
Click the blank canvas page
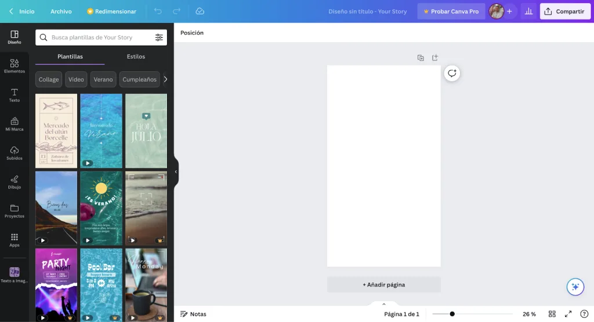pyautogui.click(x=384, y=166)
